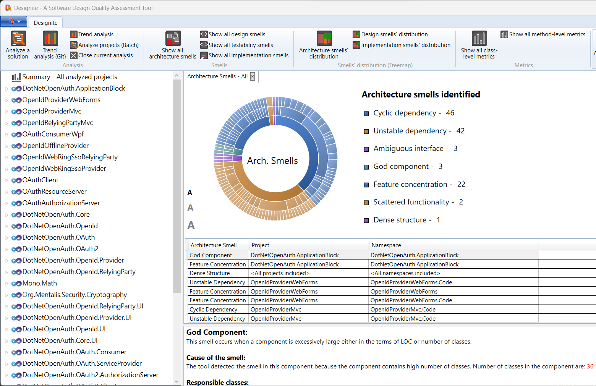This screenshot has width=596, height=386.
Task: Select Summary - All analyzed projects
Action: point(69,77)
